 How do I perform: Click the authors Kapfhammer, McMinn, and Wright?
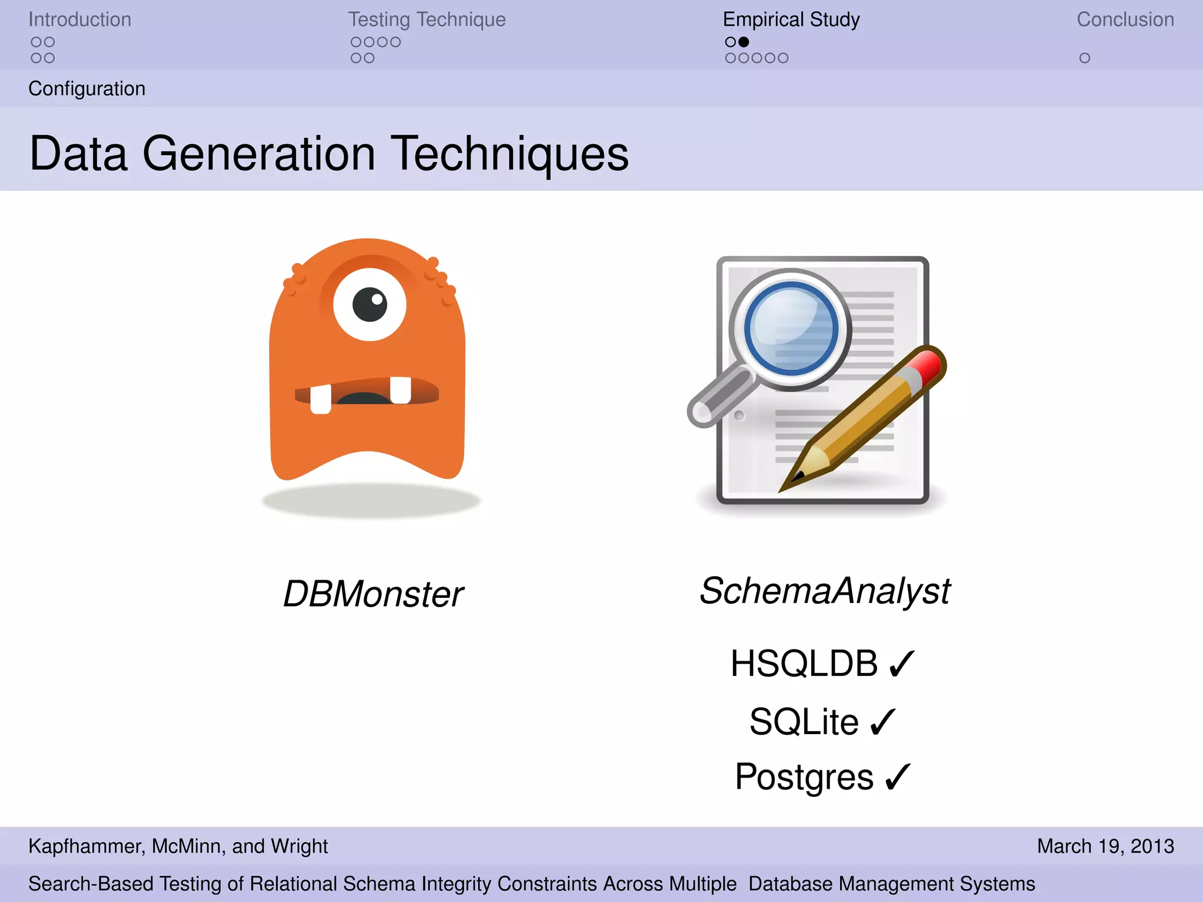[178, 846]
